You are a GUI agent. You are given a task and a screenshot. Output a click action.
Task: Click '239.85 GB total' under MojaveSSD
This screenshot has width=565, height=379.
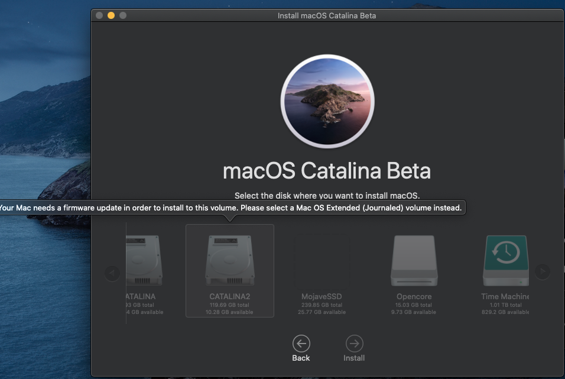[322, 305]
